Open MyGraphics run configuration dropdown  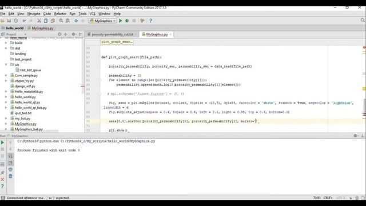[102, 21]
